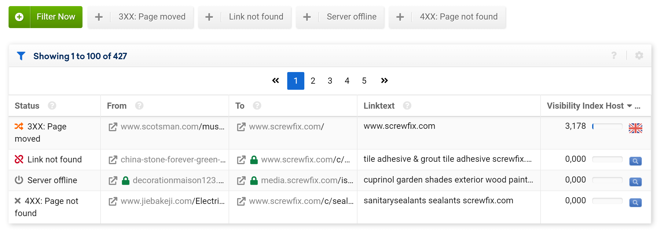Click the Server offline power icon
The width and height of the screenshot is (660, 232).
tap(19, 180)
